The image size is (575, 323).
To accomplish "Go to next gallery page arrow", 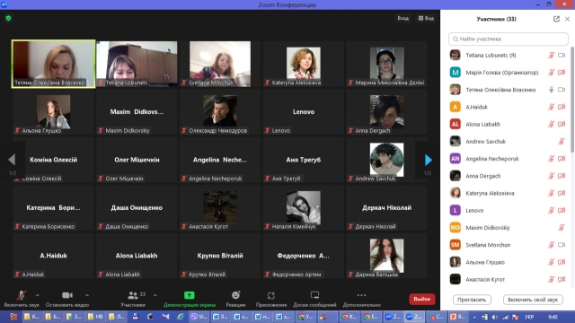I will (x=428, y=160).
